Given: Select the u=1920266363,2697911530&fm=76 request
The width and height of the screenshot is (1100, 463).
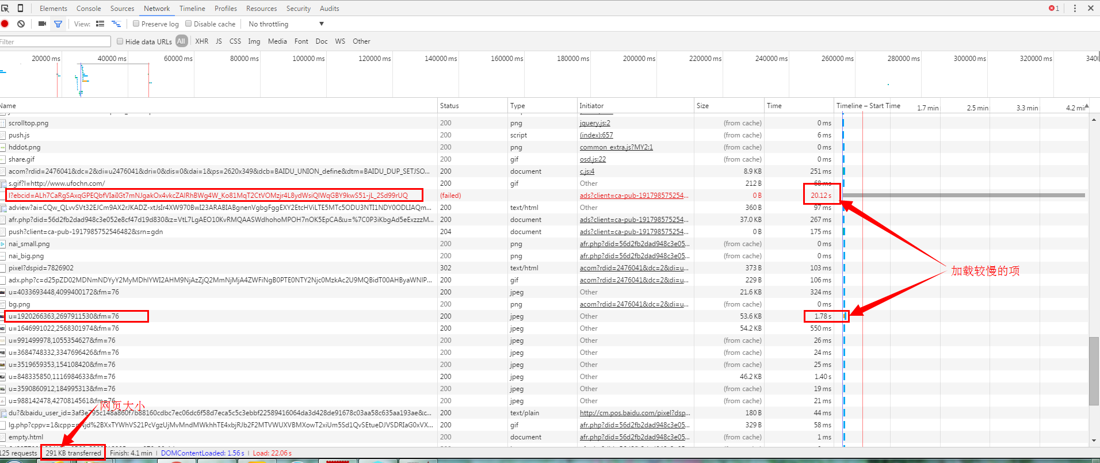Looking at the screenshot, I should click(544, 316).
